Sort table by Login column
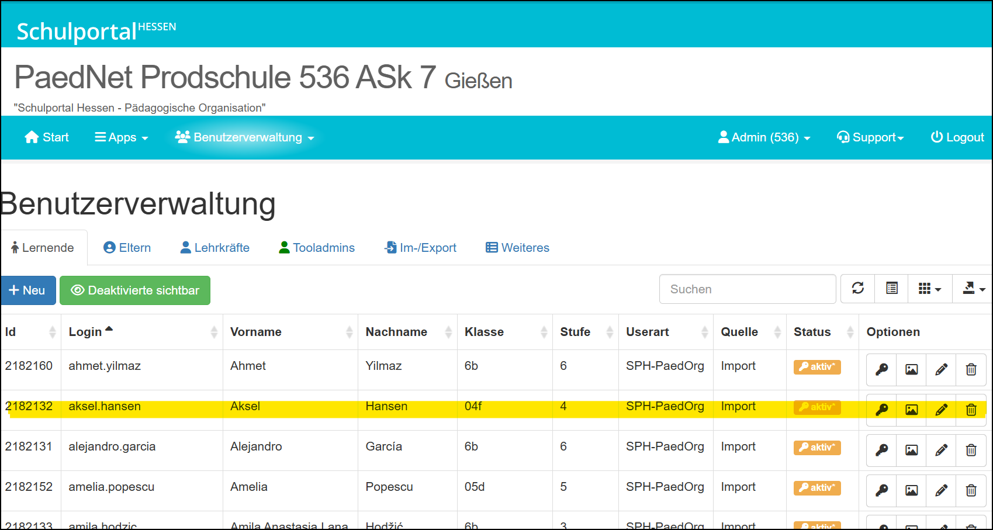This screenshot has width=993, height=530. [x=142, y=332]
